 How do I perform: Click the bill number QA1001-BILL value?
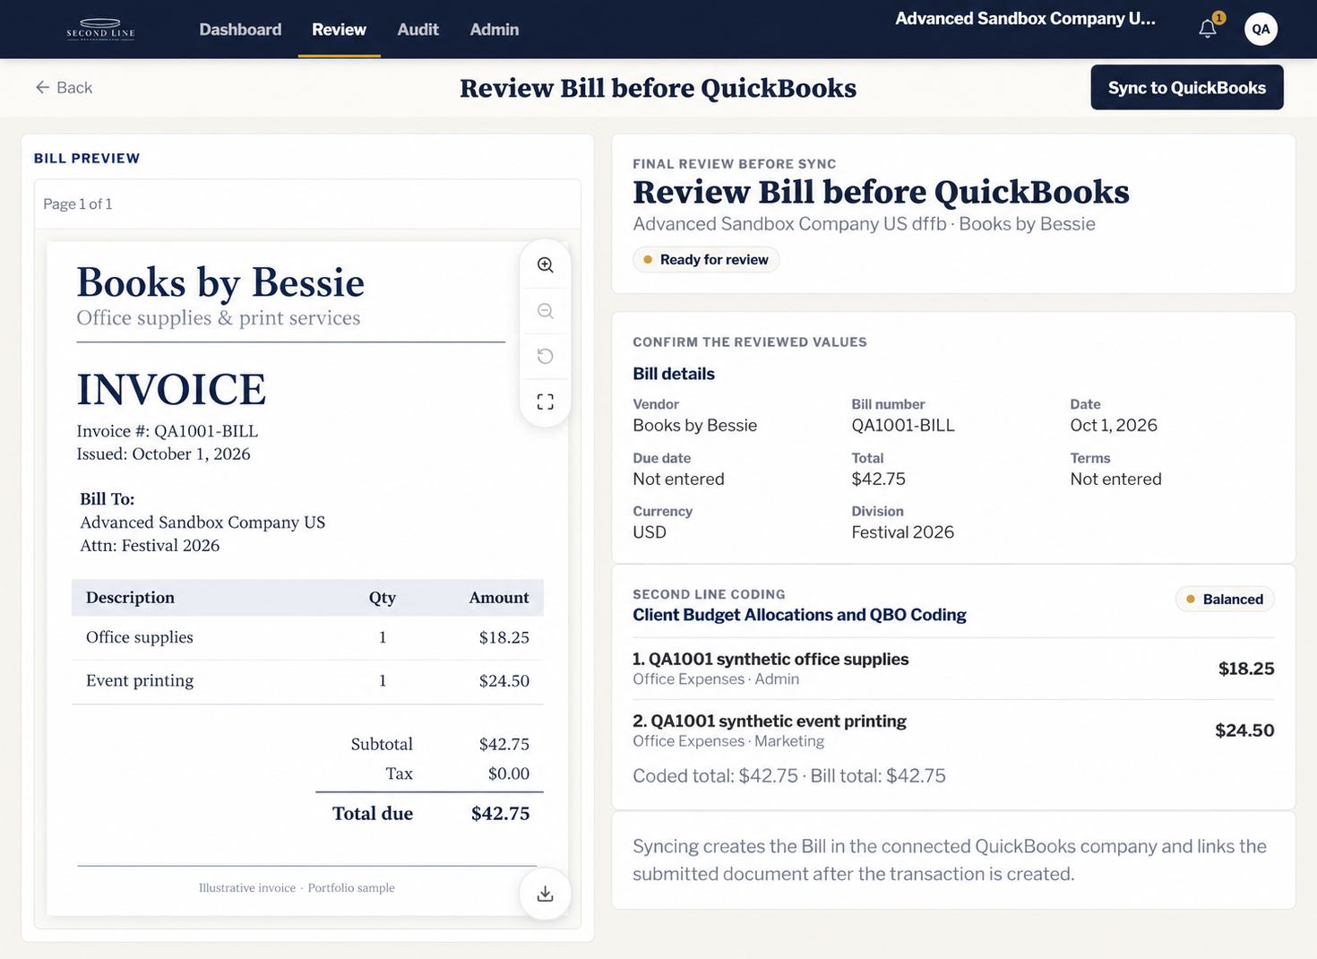tap(903, 426)
